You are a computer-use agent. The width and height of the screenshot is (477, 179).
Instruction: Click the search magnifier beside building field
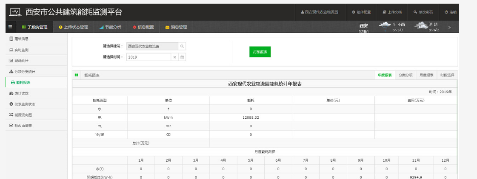(x=182, y=46)
